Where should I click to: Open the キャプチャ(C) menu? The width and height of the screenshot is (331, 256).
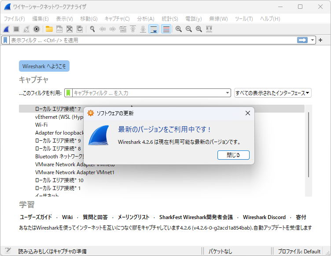[117, 19]
